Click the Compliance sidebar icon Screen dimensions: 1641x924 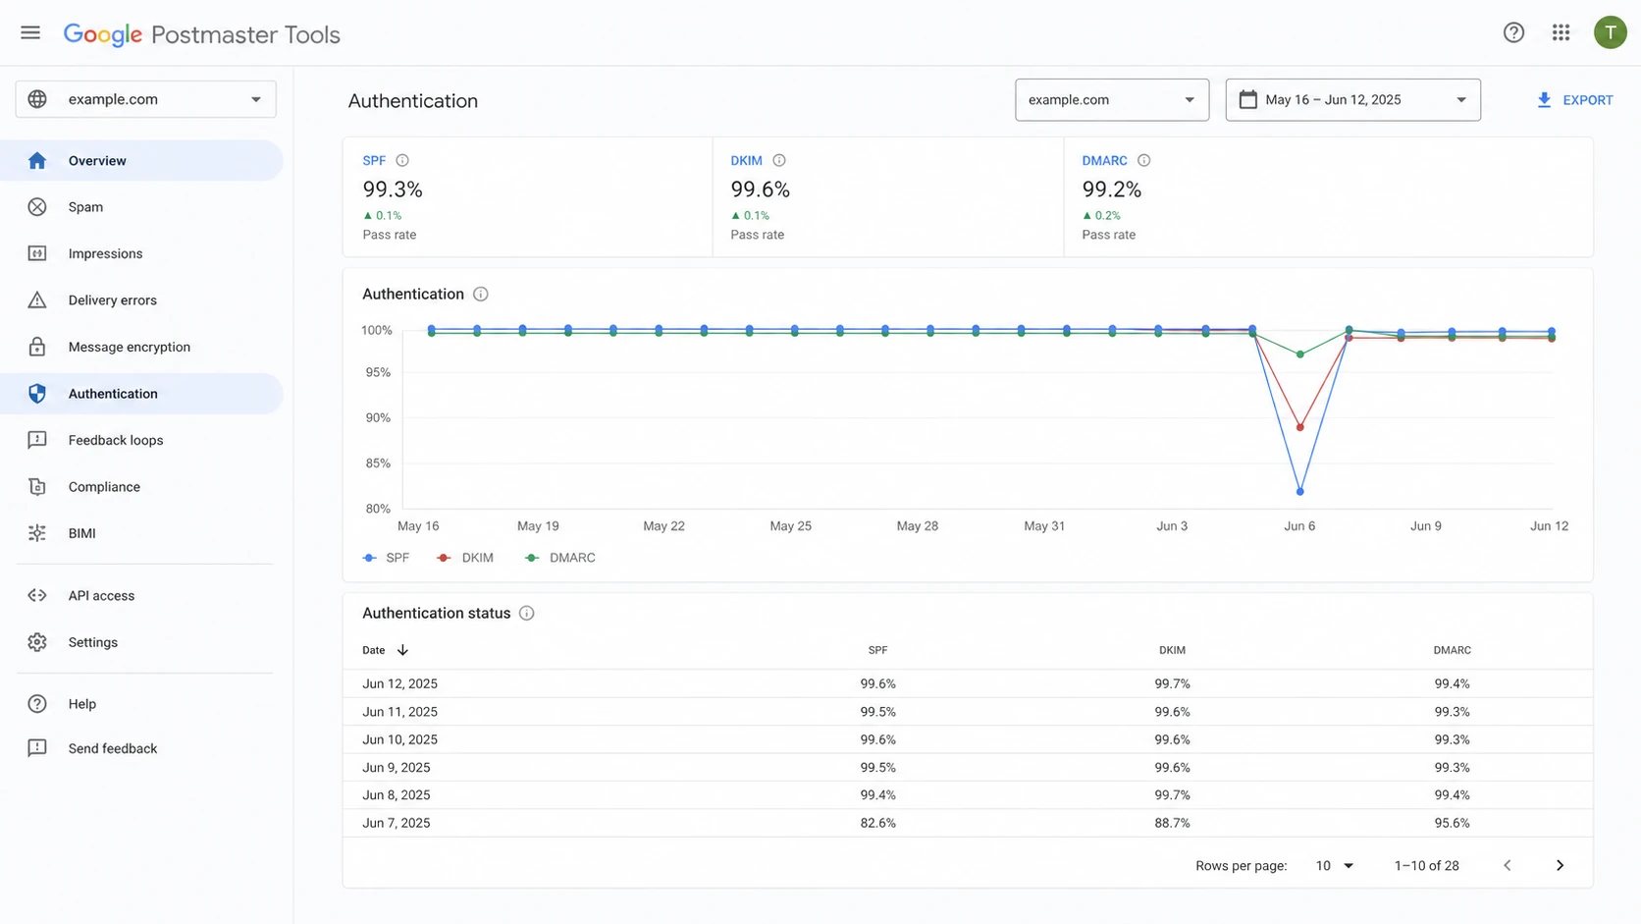(x=37, y=487)
